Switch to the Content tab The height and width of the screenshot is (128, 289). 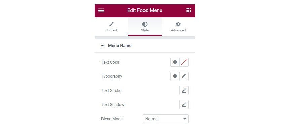(111, 26)
